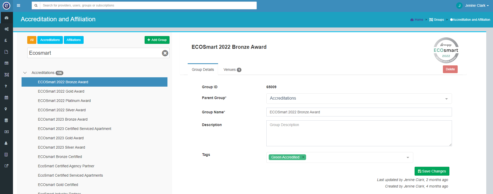Screen dimensions: 493x194
Task: Select EcoSmart Certified Agency Partner
Action: 66,166
